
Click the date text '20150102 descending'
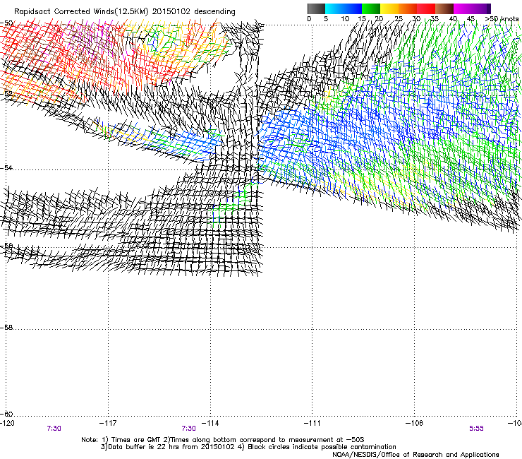tap(194, 12)
